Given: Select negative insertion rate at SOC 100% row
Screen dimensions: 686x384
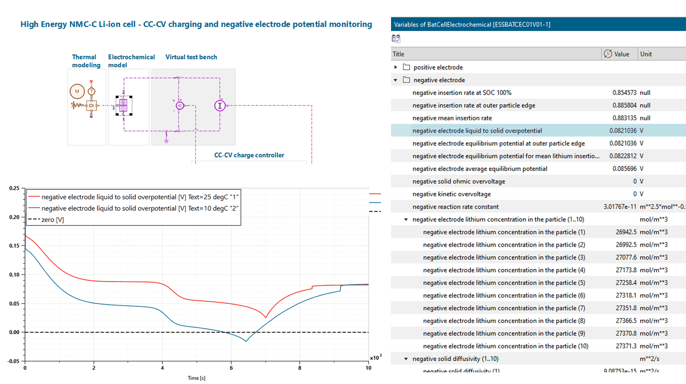Looking at the screenshot, I should (539, 93).
